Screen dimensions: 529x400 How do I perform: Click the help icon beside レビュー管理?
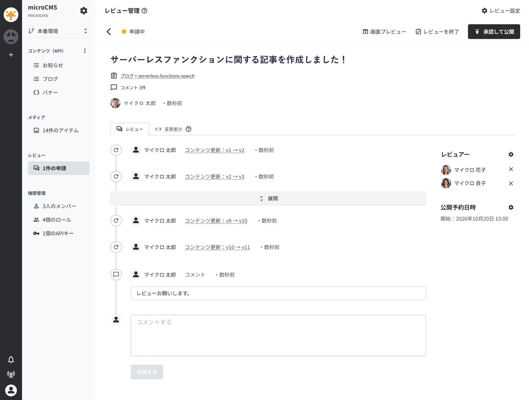pyautogui.click(x=145, y=11)
